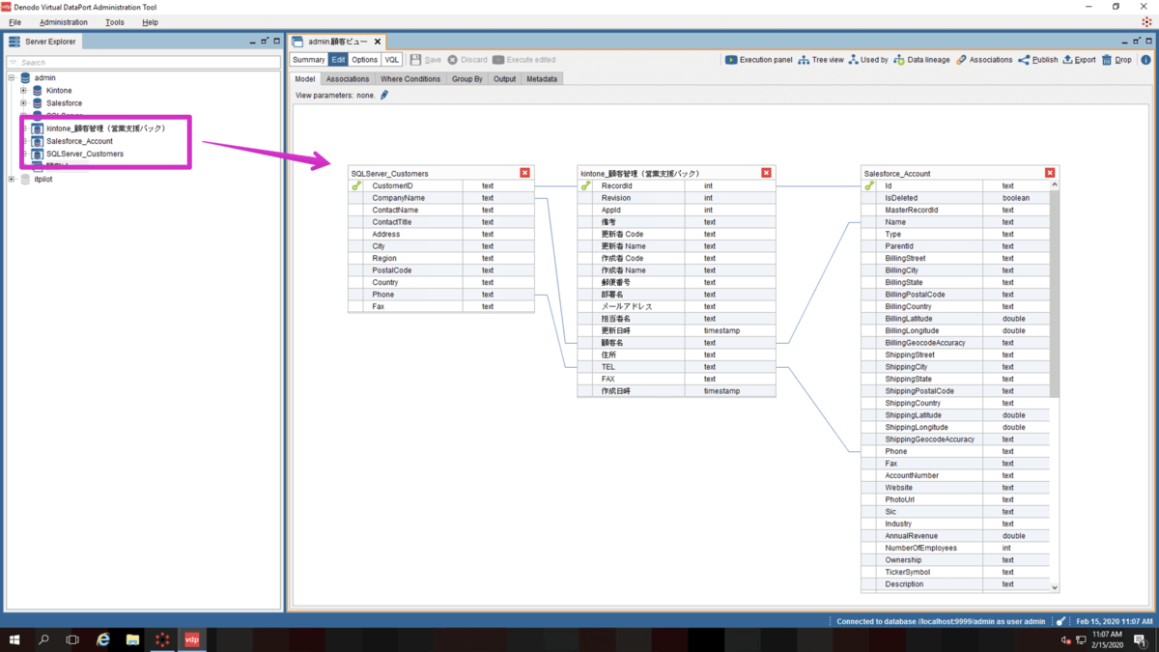Remove Salesforce_Account table with red X
This screenshot has width=1159, height=652.
pyautogui.click(x=1050, y=173)
